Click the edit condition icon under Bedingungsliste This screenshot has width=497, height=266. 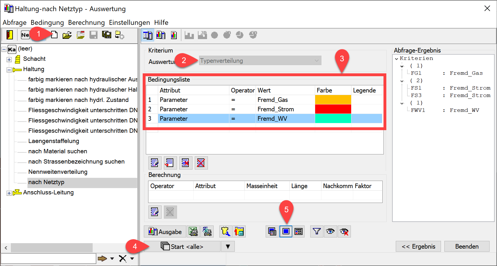pos(155,163)
